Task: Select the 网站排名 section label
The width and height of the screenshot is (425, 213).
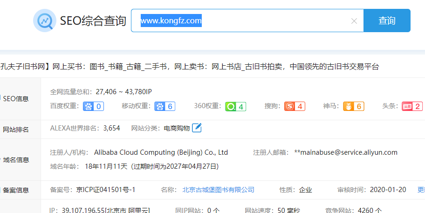Action: coord(16,130)
